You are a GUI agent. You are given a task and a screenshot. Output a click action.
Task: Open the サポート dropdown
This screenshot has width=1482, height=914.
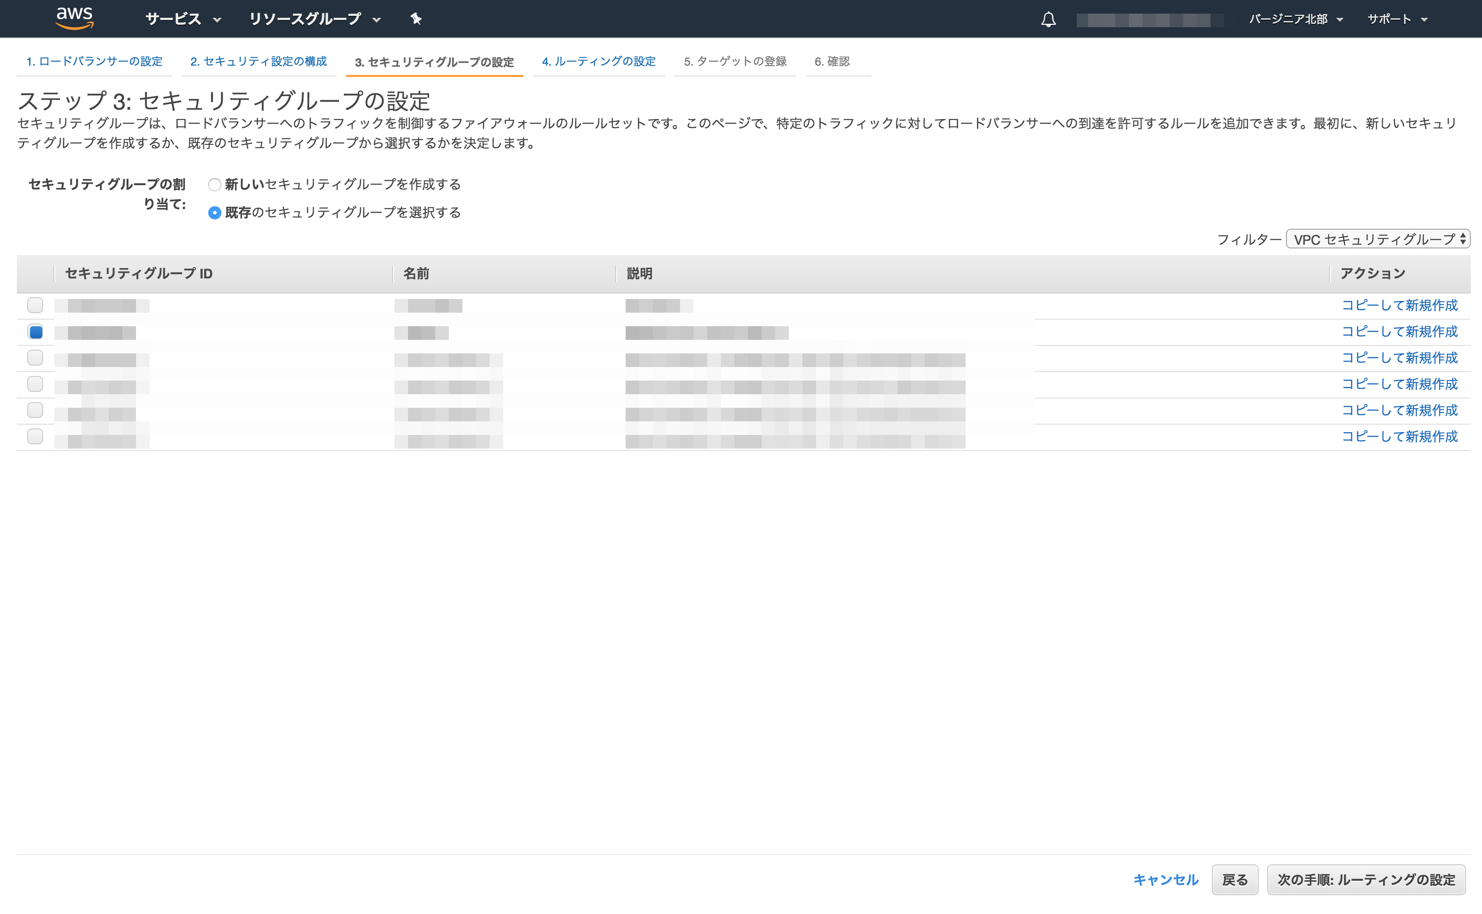[1398, 19]
